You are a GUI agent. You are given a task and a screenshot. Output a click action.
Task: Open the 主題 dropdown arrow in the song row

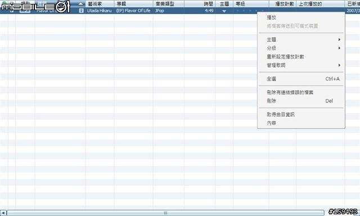[224, 11]
